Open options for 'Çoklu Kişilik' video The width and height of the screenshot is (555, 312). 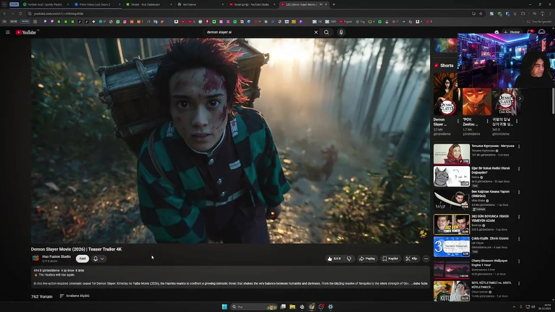[519, 239]
